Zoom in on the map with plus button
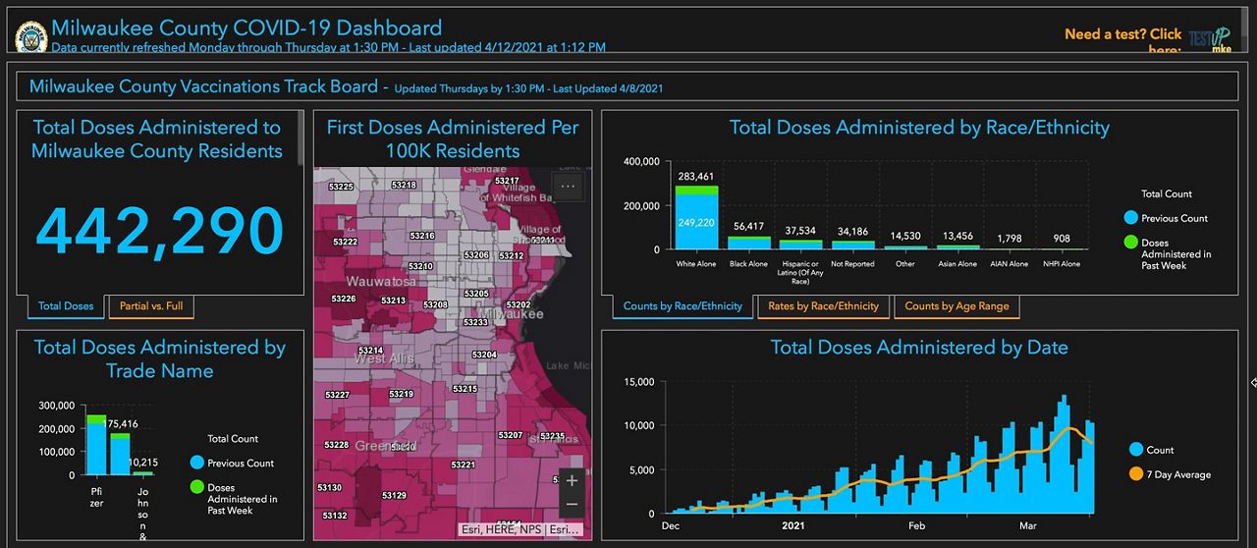The image size is (1257, 548). (572, 481)
